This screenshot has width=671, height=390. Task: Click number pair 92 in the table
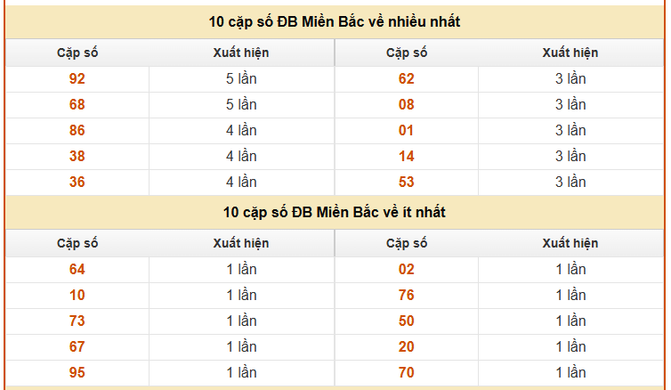pyautogui.click(x=77, y=78)
